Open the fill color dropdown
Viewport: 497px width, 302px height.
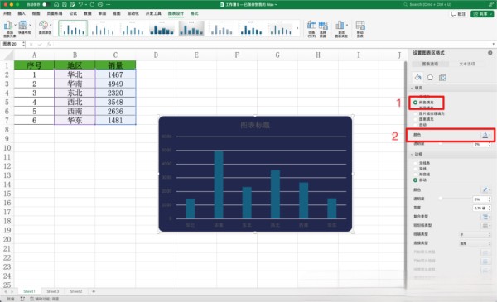pyautogui.click(x=486, y=135)
